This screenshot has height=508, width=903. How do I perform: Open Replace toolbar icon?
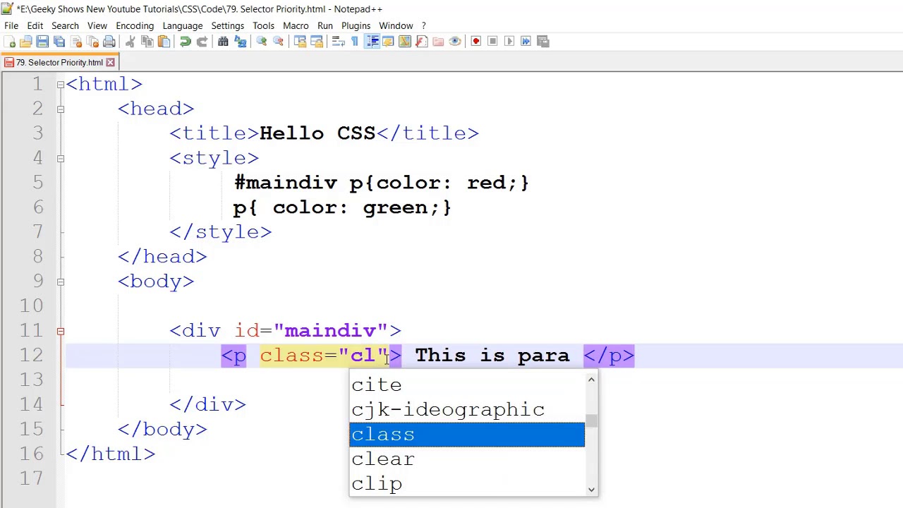click(240, 42)
